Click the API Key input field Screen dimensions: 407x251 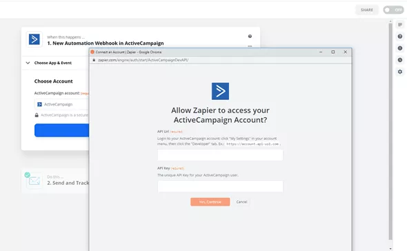(220, 186)
